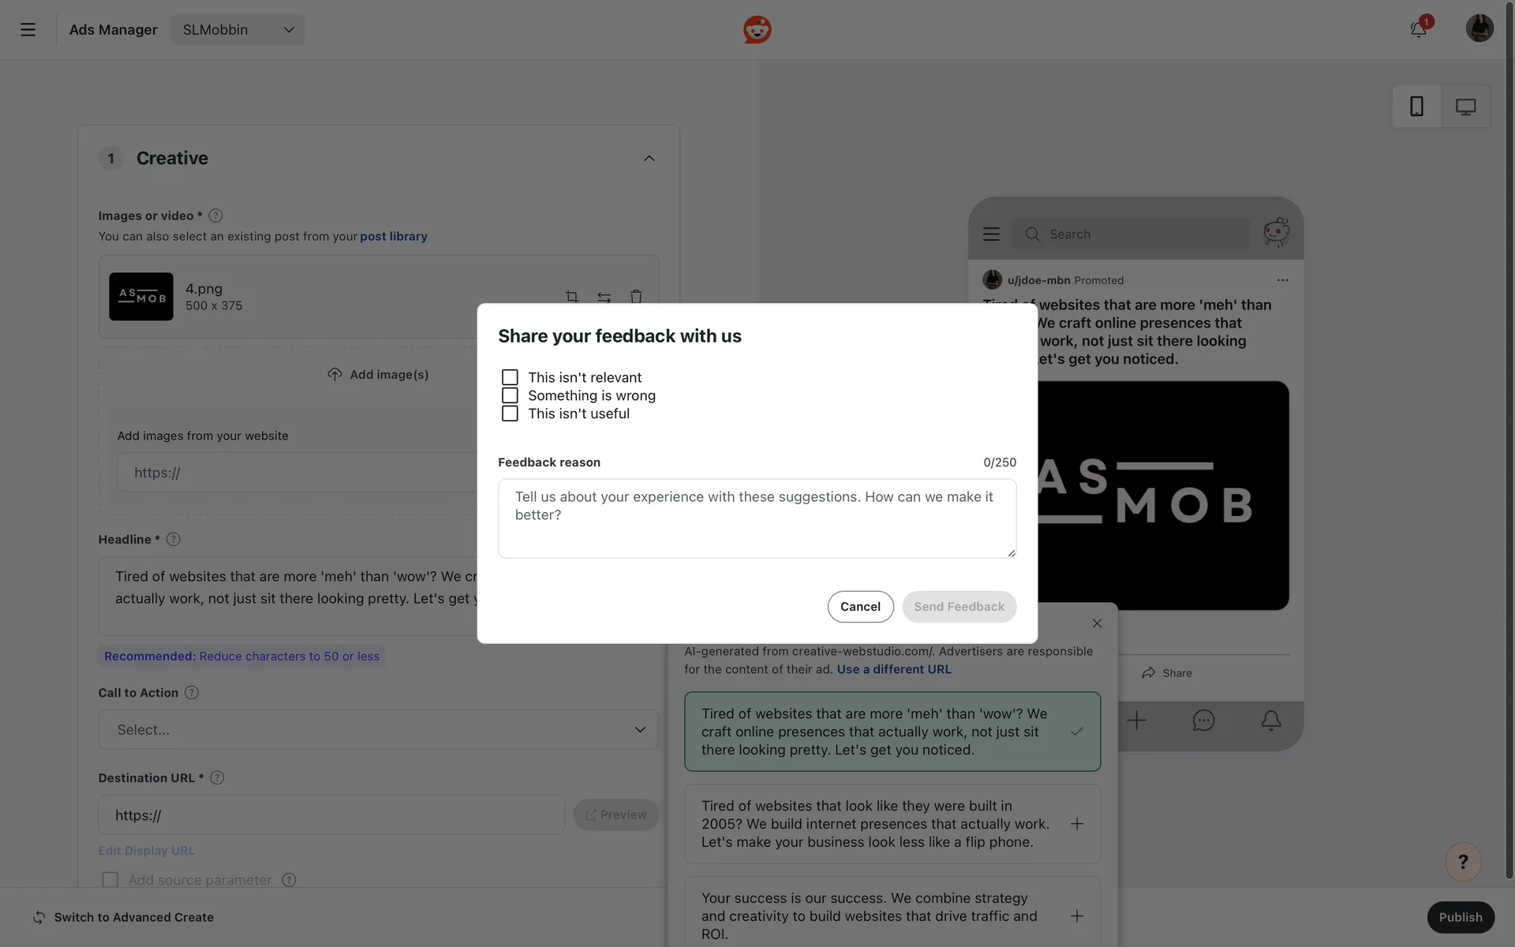
Task: Delete 4.png with the trash icon
Action: 636,297
